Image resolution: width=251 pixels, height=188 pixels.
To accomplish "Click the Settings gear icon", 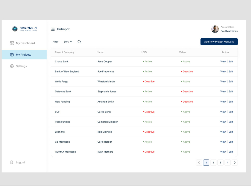I will pyautogui.click(x=12, y=66).
